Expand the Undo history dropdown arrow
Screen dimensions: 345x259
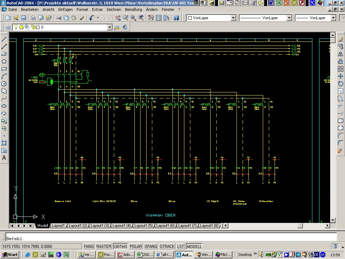pyautogui.click(x=98, y=18)
